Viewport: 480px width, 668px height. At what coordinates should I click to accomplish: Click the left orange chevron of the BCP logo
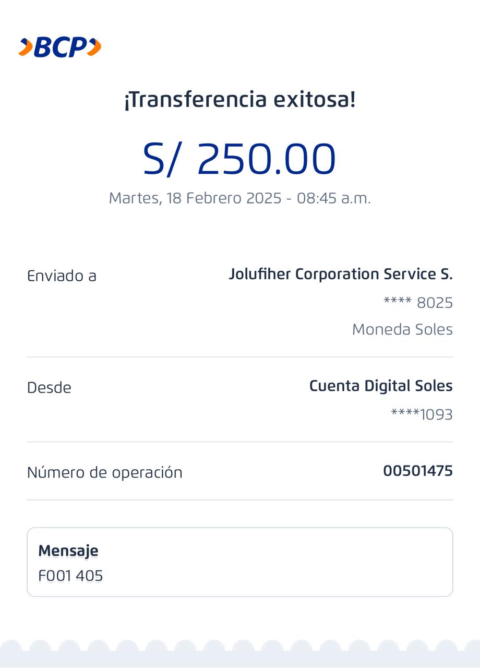pos(26,47)
